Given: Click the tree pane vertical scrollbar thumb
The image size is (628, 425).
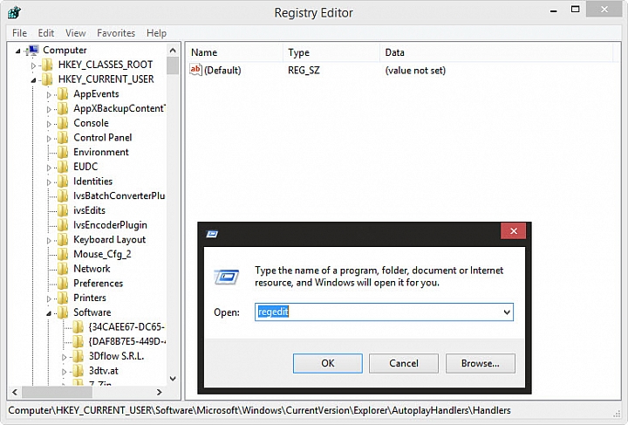Looking at the screenshot, I should [x=173, y=65].
